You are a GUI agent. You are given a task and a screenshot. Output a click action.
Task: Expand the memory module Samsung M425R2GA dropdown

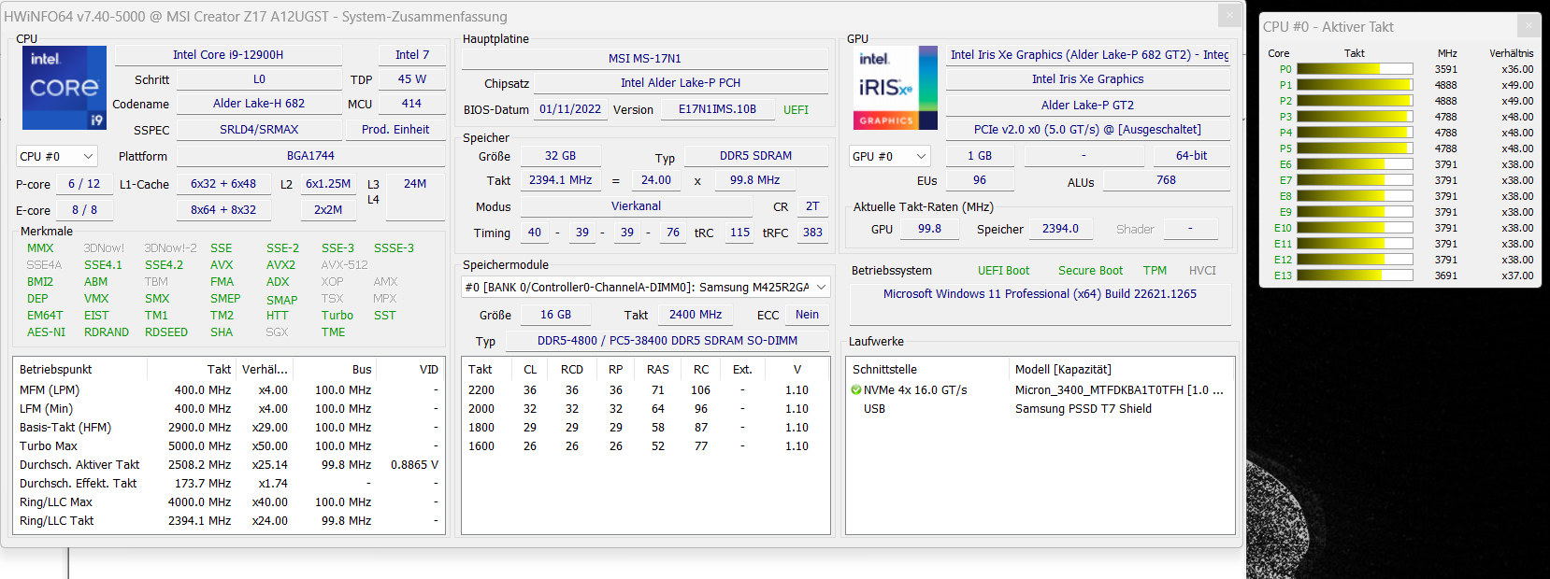[646, 287]
